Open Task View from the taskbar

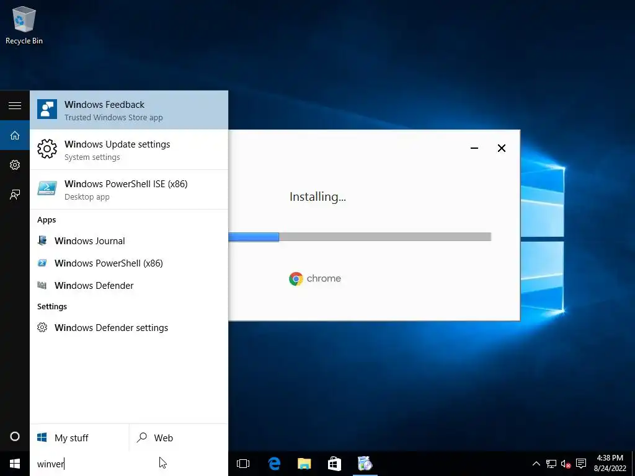pyautogui.click(x=243, y=464)
